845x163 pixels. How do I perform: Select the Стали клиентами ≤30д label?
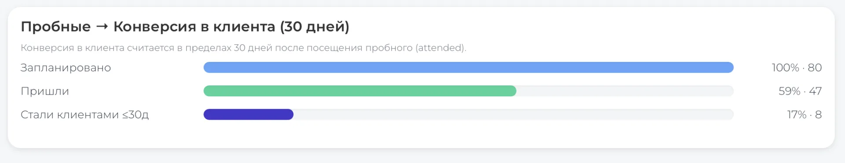click(84, 115)
